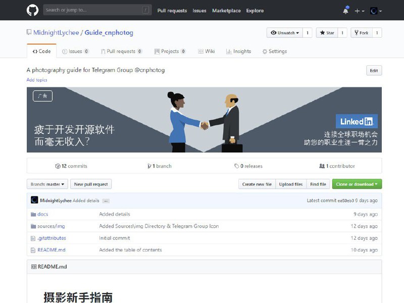View the 1 contributor page

click(337, 166)
